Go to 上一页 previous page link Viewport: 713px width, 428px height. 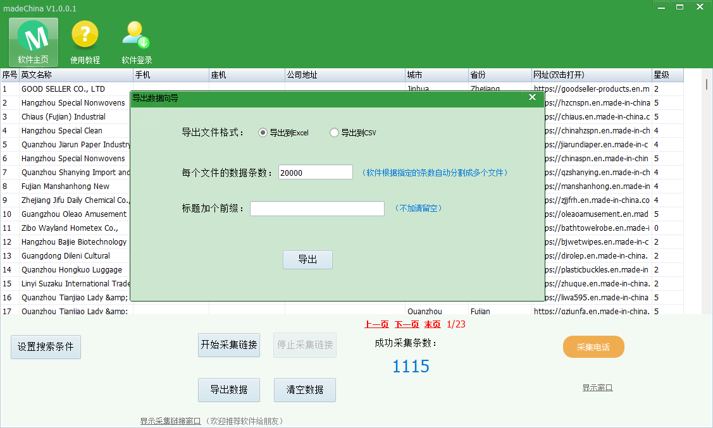tap(376, 324)
